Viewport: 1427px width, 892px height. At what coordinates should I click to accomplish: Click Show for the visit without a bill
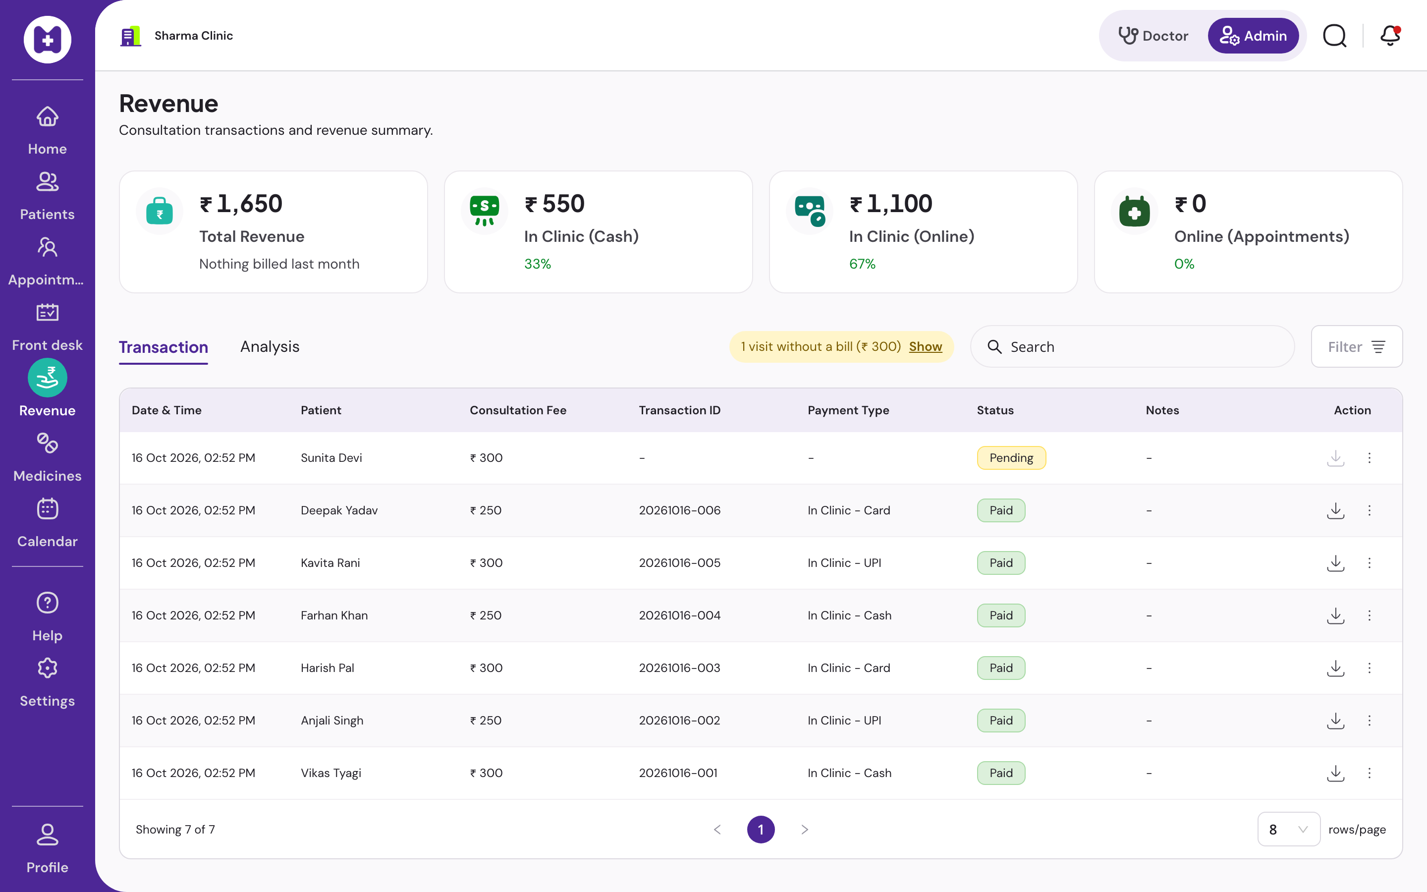[x=925, y=347]
